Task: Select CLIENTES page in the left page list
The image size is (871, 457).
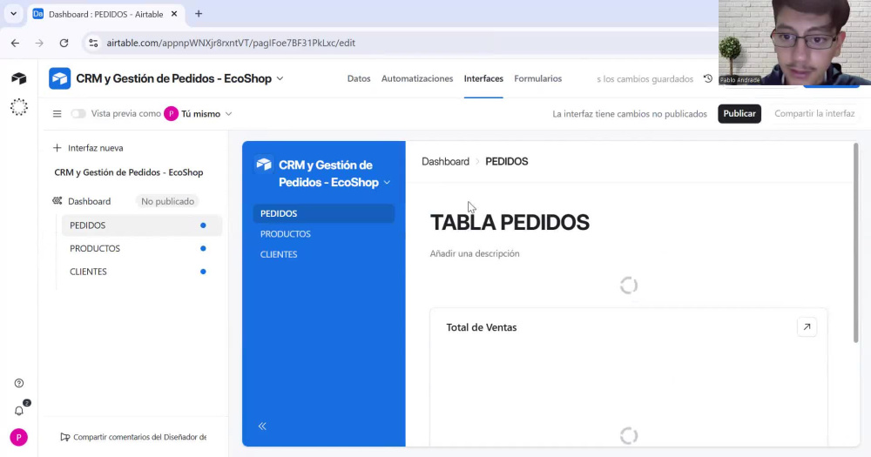Action: [x=140, y=272]
